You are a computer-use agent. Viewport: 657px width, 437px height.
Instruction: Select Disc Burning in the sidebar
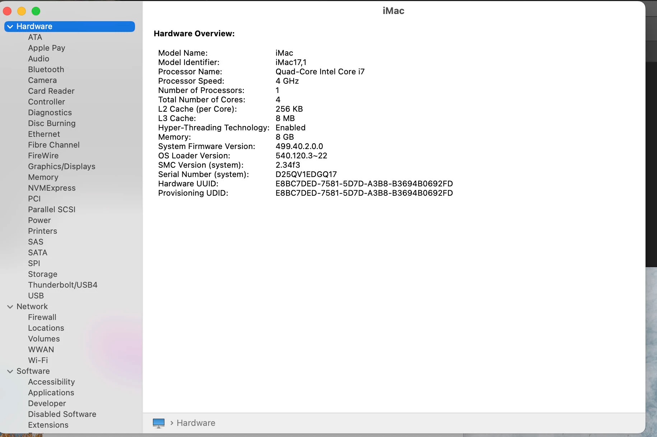click(x=52, y=124)
